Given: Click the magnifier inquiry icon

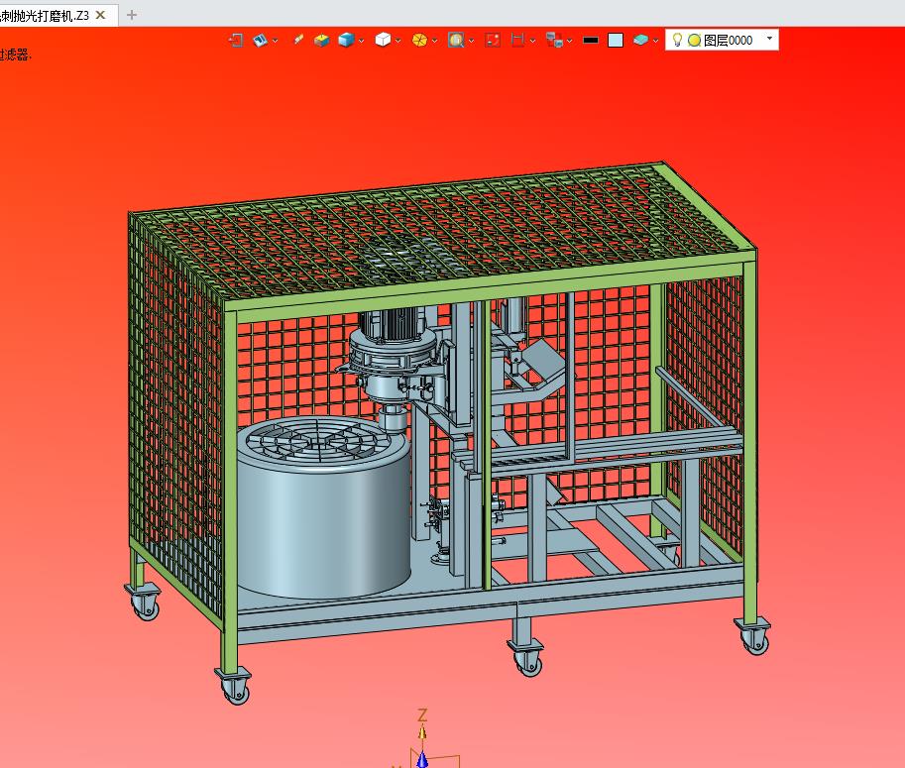Looking at the screenshot, I should tap(456, 40).
